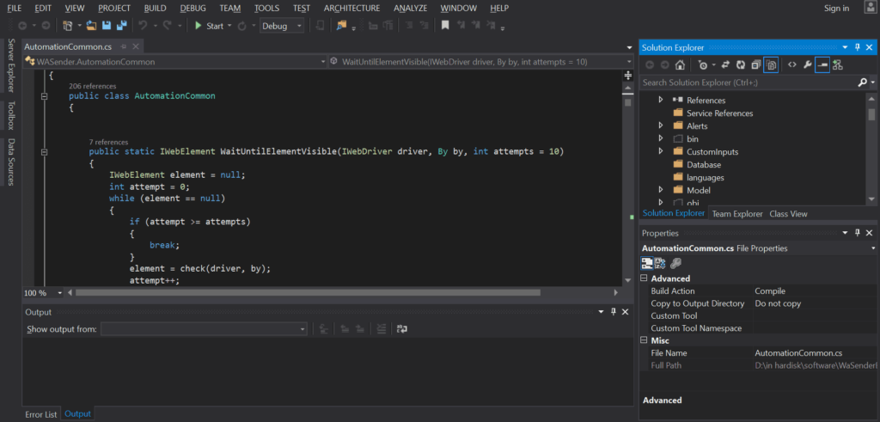This screenshot has height=422, width=880.
Task: Click the Home icon in Solution Explorer
Action: coord(680,64)
